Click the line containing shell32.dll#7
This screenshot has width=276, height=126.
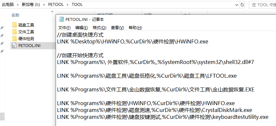pos(156,62)
